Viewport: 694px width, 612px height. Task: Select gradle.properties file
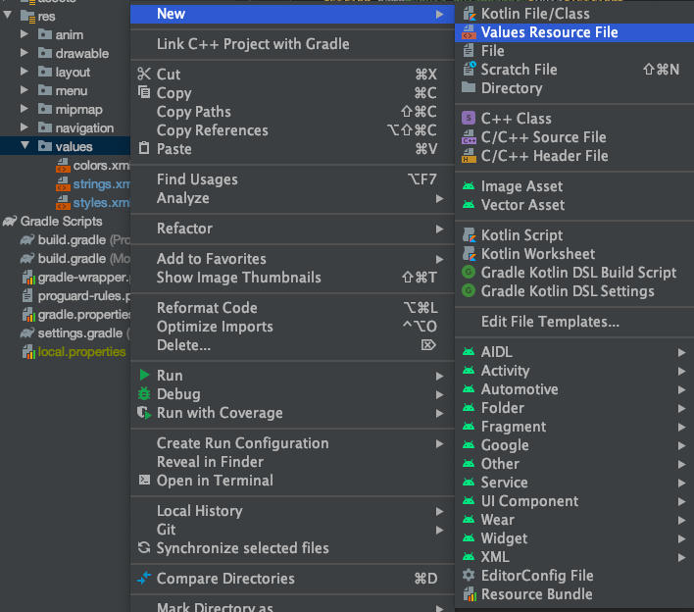tap(83, 315)
